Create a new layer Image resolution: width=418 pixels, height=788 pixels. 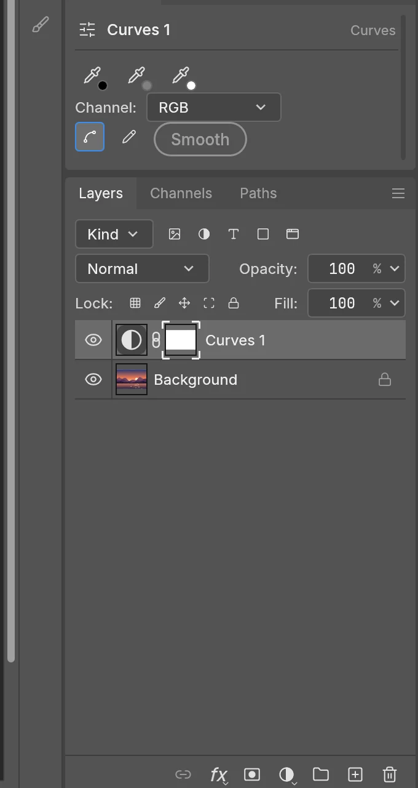coord(355,774)
